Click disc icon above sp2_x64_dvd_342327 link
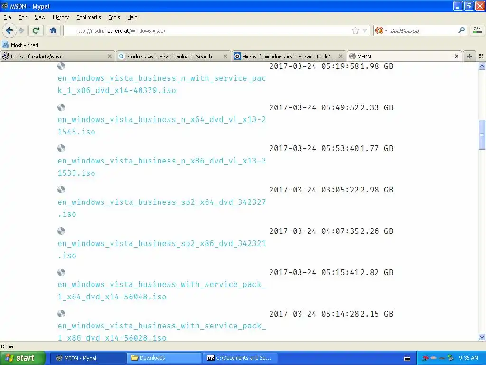The width and height of the screenshot is (486, 365). 61,190
